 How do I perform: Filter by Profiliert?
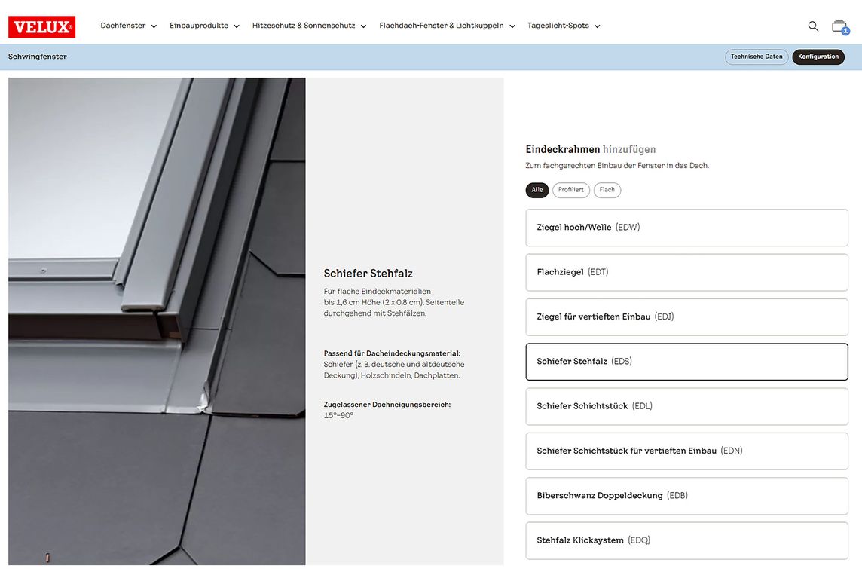570,190
